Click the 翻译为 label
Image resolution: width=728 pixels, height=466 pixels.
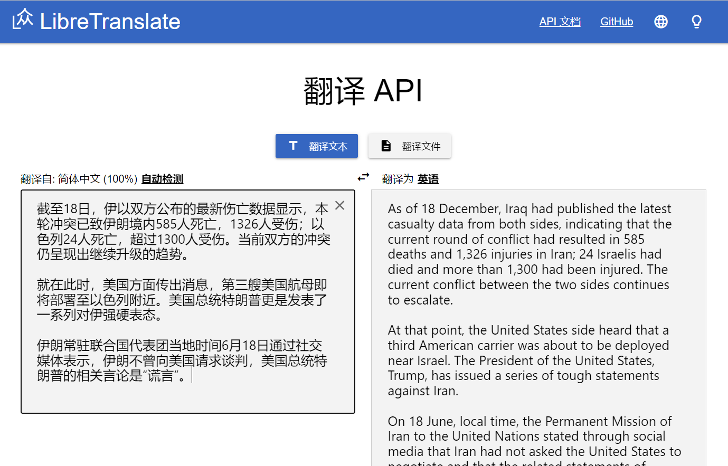(398, 179)
